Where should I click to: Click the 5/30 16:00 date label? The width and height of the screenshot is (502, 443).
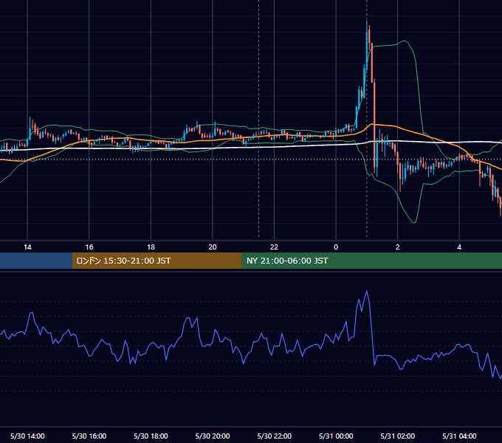[x=89, y=436]
